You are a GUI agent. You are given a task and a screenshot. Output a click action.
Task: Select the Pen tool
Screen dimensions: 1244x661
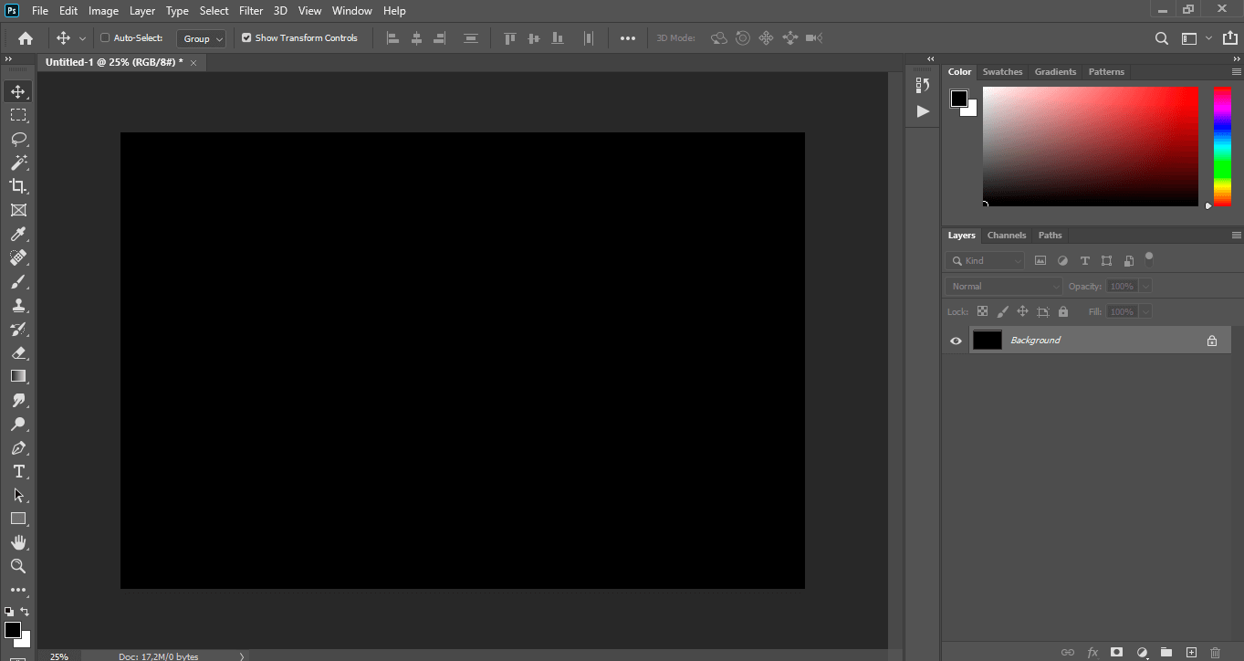(x=18, y=447)
